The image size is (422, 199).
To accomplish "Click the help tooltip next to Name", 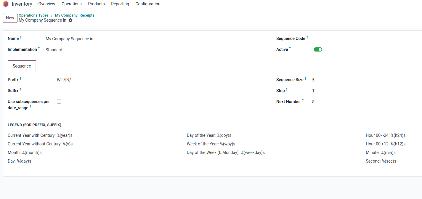I will [x=21, y=38].
